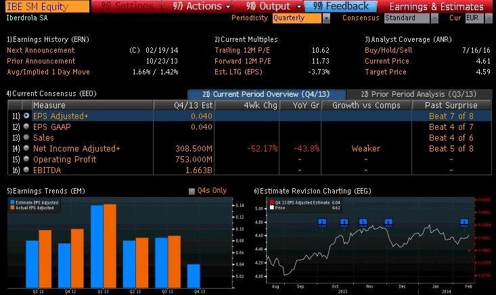Click the red Q4 13 EPS Estimate swatch
496x295 pixels.
272,202
